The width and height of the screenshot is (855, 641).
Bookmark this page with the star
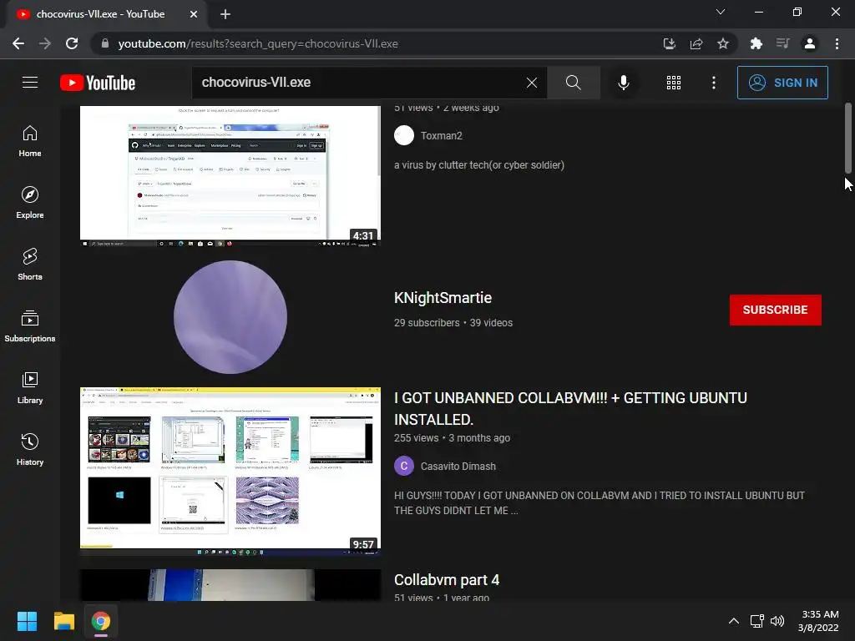pos(723,43)
